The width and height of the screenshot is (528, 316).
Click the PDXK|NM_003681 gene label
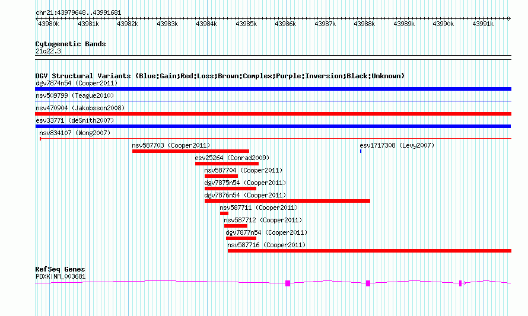click(61, 277)
